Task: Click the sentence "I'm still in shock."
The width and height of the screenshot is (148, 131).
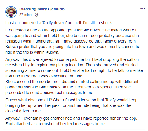Action: click(98, 23)
